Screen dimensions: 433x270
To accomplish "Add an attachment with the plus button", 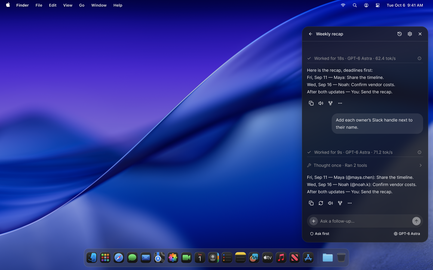I will coord(314,221).
